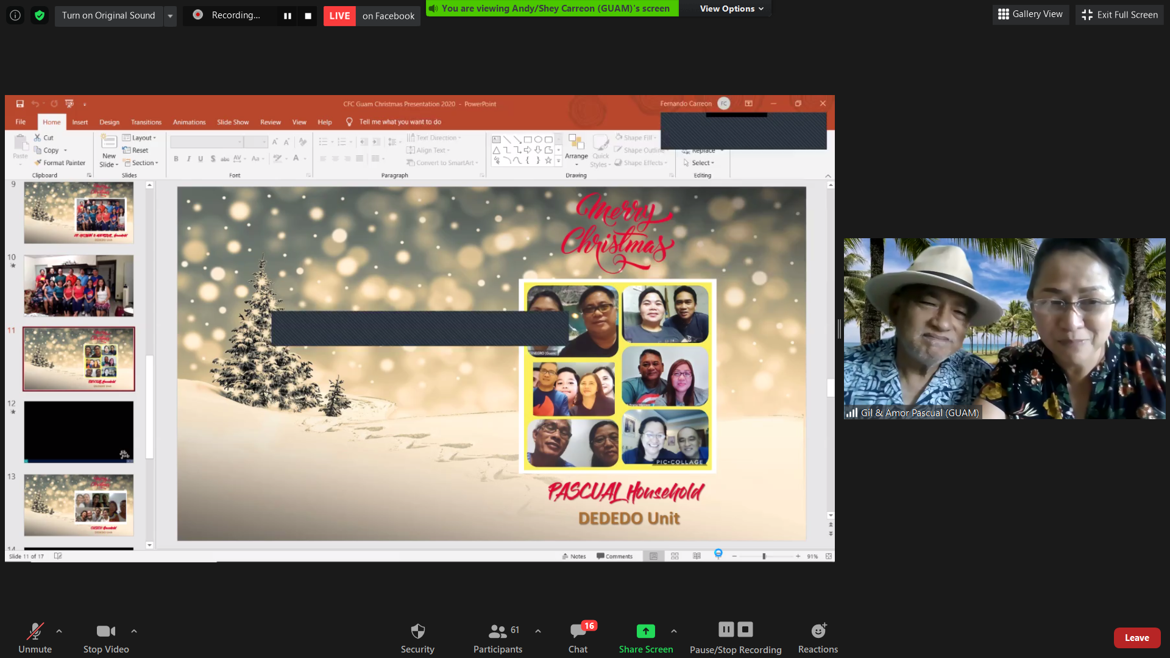Select slide 12 black thumbnail
Image resolution: width=1170 pixels, height=658 pixels.
click(x=79, y=432)
